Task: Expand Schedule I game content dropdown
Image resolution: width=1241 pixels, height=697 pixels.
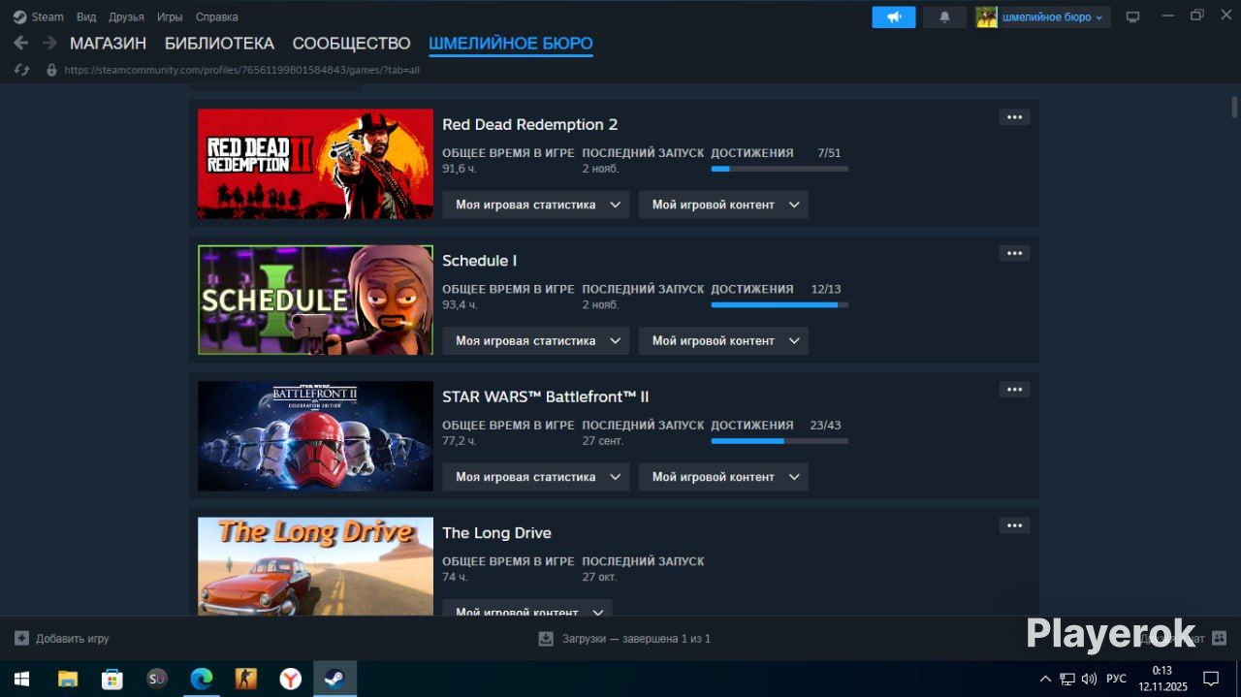Action: point(723,340)
